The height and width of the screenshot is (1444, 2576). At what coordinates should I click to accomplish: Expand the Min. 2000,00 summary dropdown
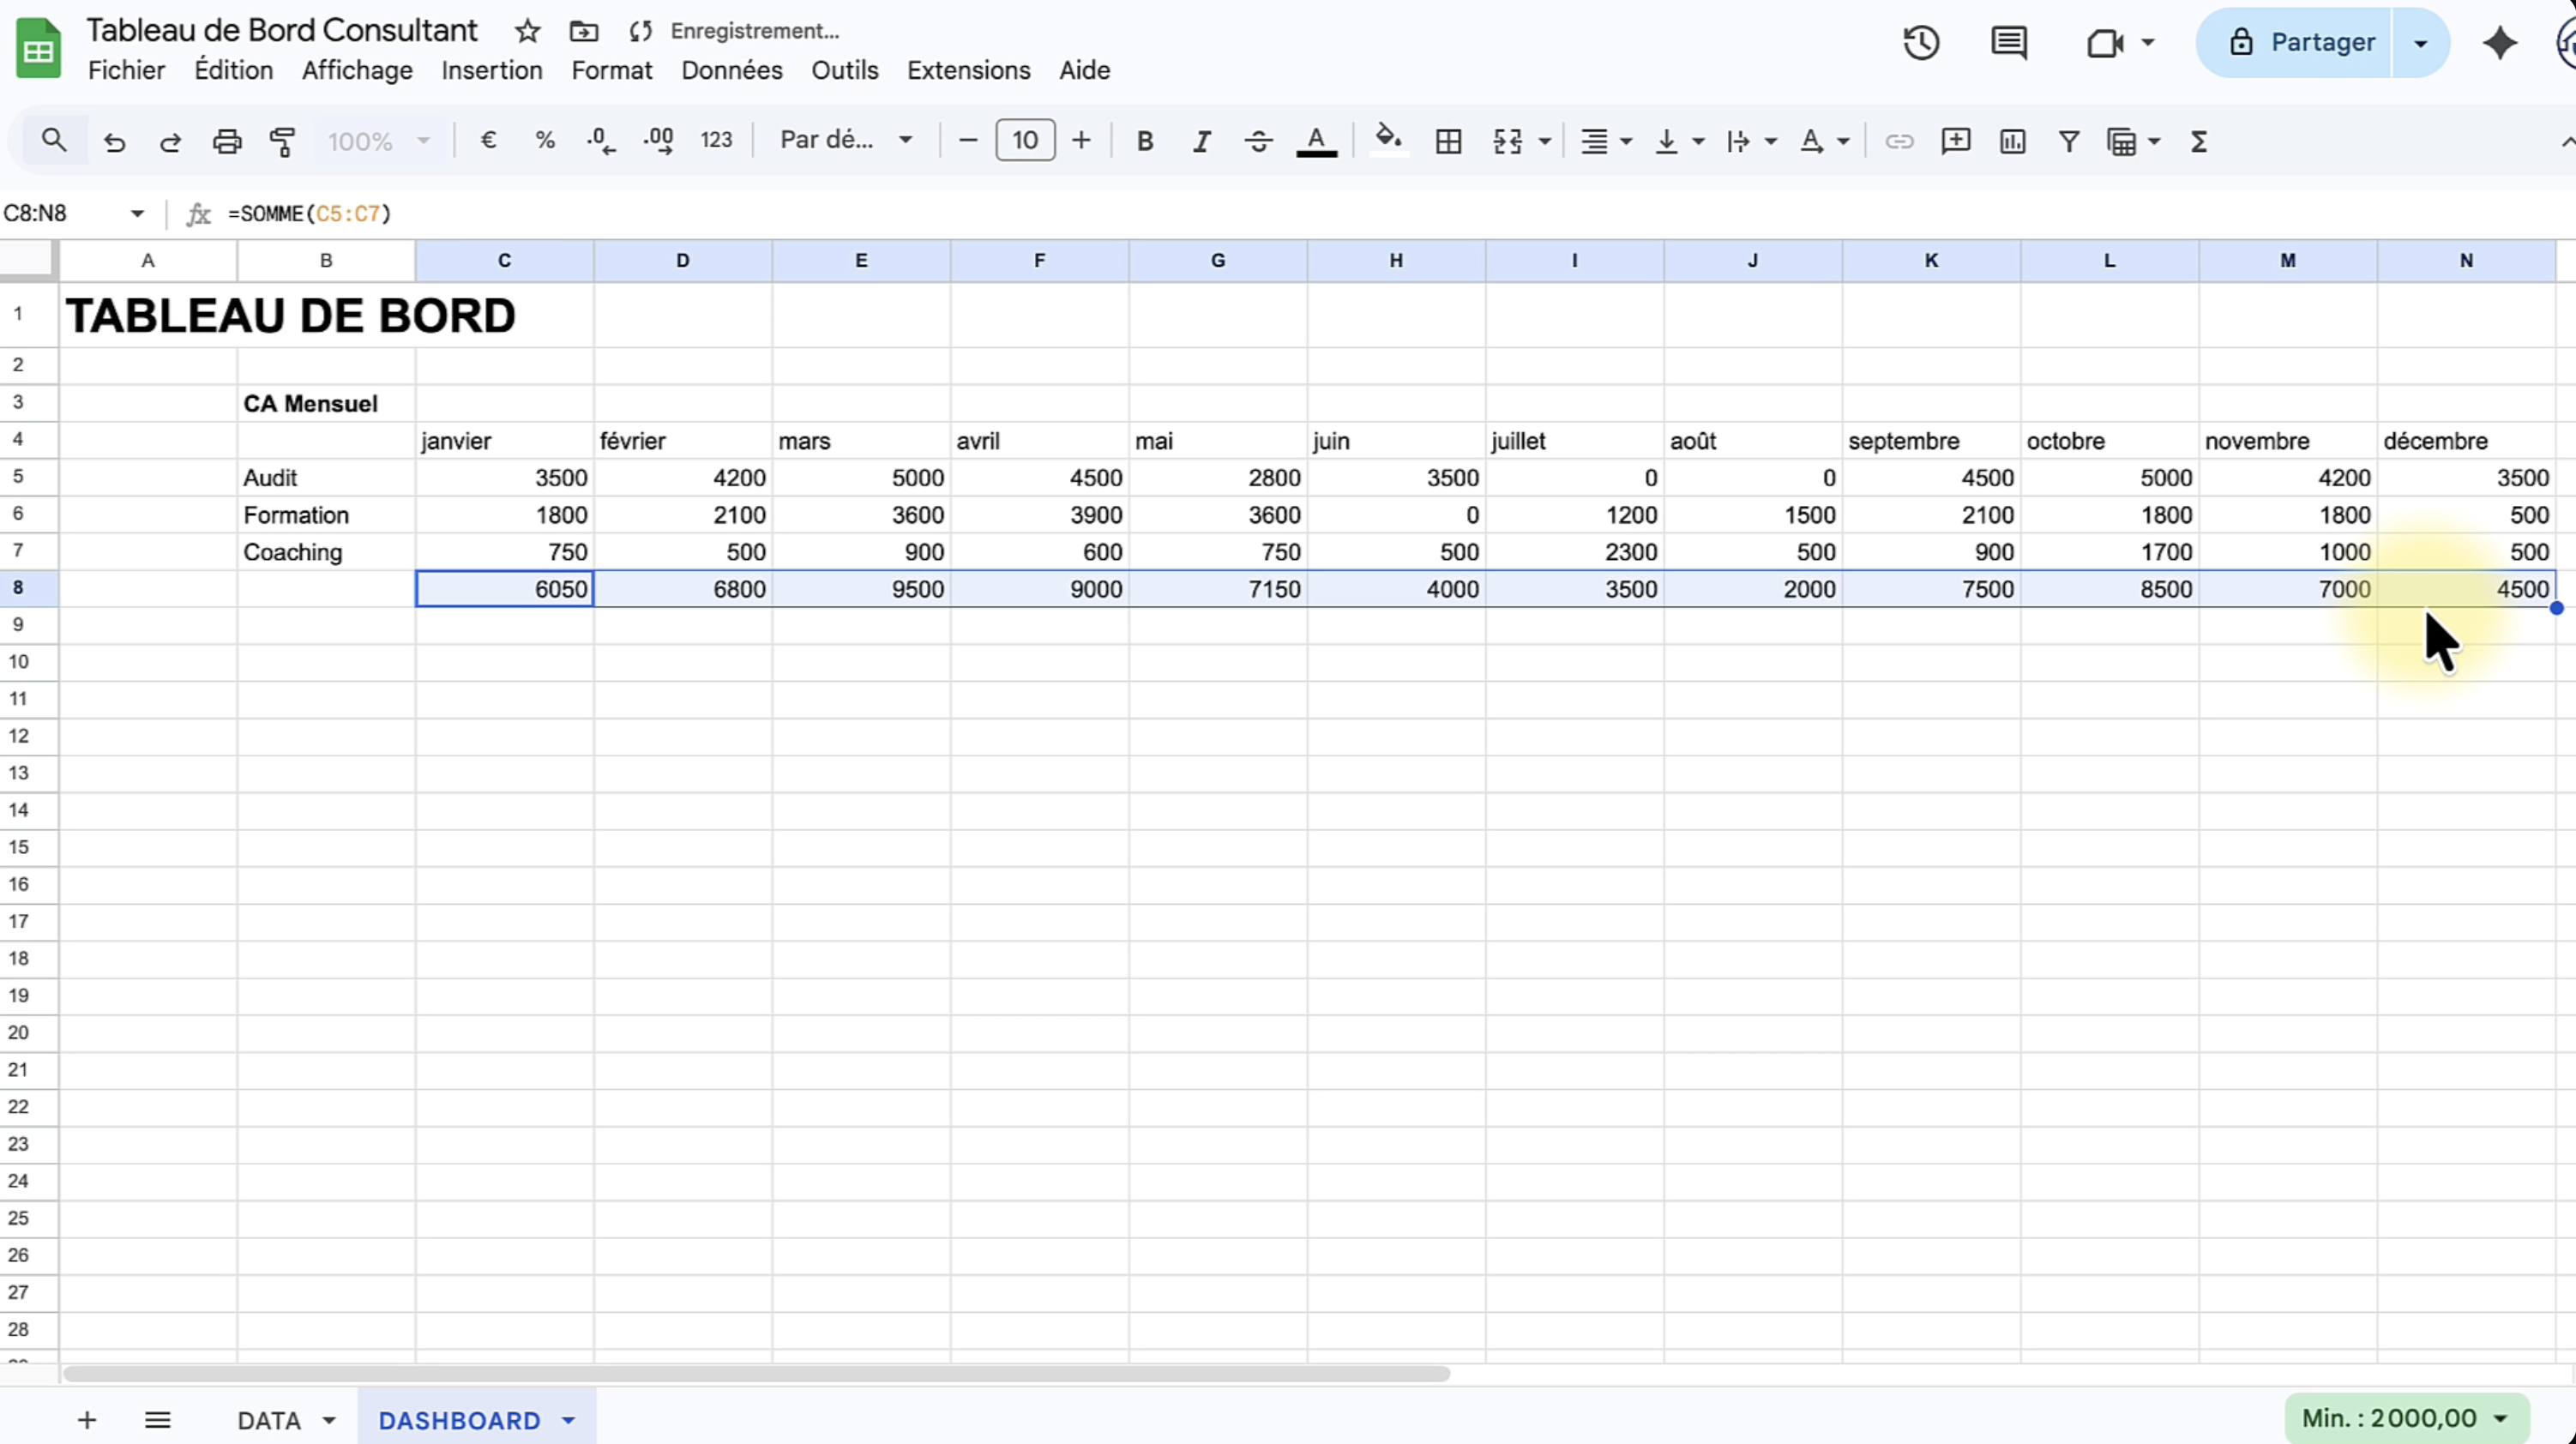coord(2500,1418)
